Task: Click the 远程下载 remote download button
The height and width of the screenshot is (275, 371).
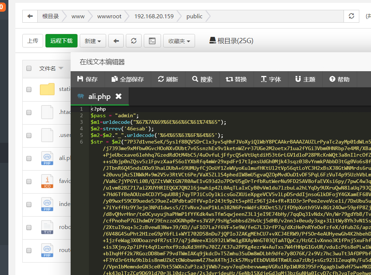Action: click(61, 41)
